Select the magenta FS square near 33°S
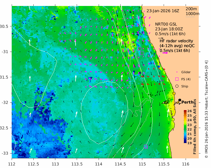This screenshot has width=211, height=168. click(146, 146)
